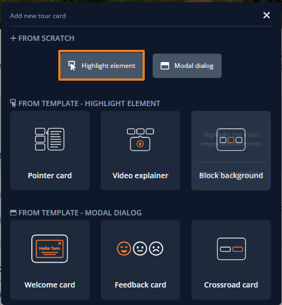282x305 pixels.
Task: Click the neutral face feedback icon
Action: pyautogui.click(x=140, y=249)
